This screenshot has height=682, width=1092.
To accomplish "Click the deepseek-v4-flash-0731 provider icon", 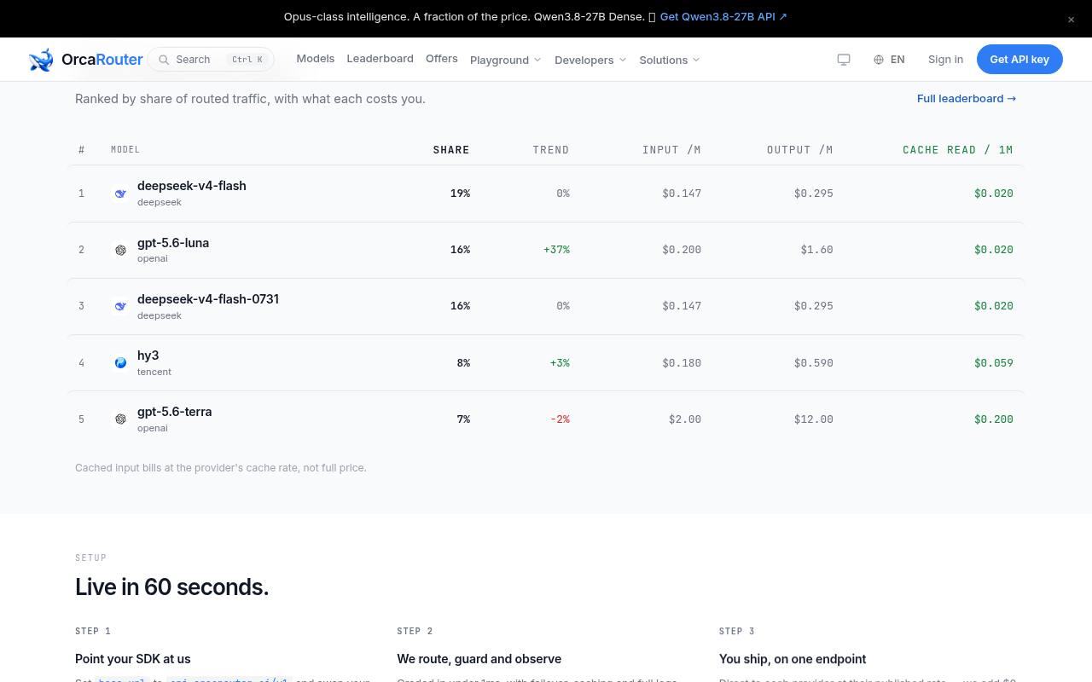I will (120, 306).
